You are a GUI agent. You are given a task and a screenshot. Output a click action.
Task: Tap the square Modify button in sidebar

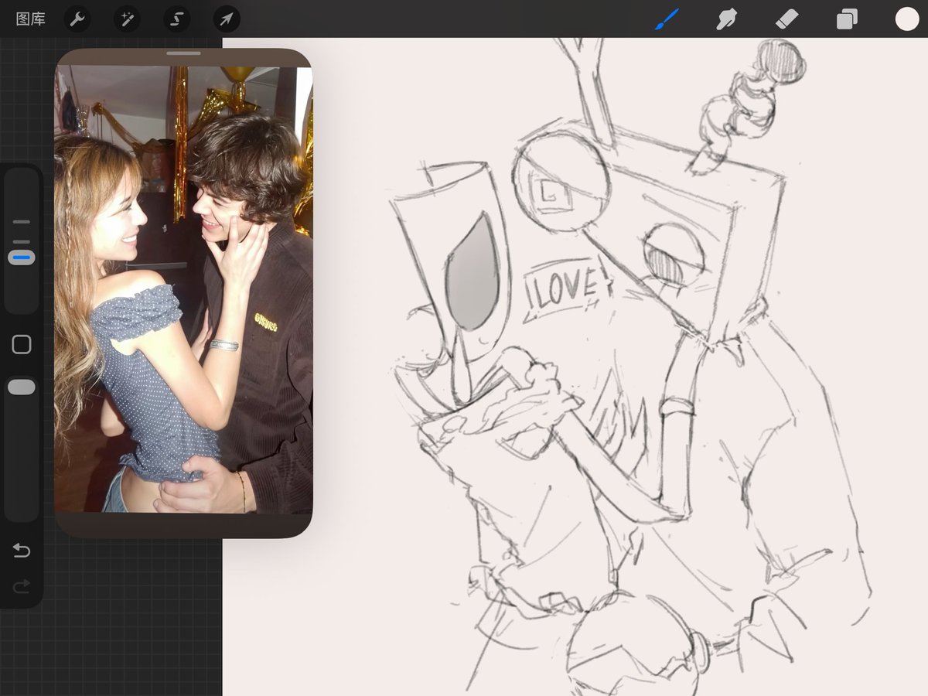click(22, 344)
